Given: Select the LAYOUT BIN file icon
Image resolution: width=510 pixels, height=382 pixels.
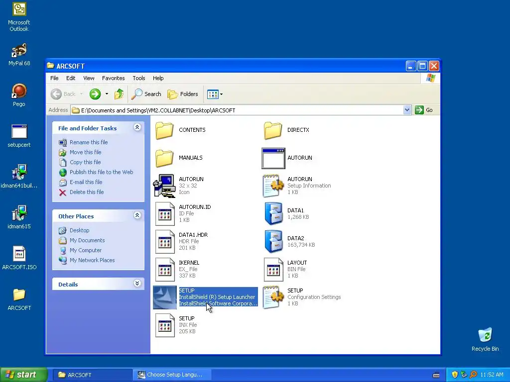Looking at the screenshot, I should pyautogui.click(x=273, y=270).
